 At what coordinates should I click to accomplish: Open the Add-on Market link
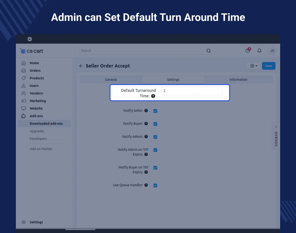41,149
